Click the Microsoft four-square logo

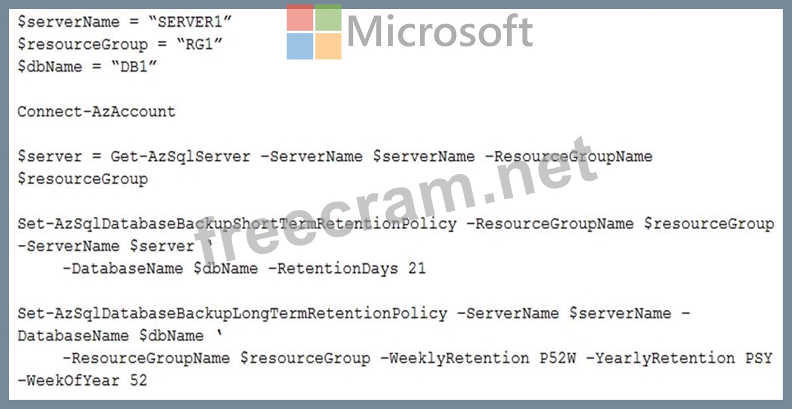click(314, 32)
